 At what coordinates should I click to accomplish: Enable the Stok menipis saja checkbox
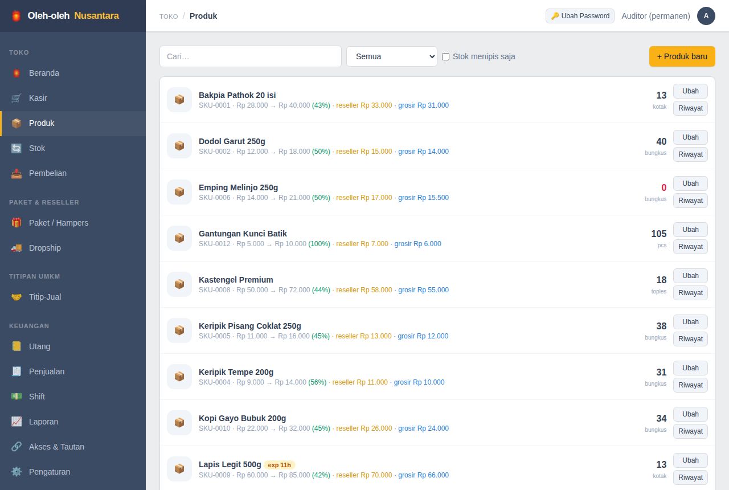pos(446,56)
